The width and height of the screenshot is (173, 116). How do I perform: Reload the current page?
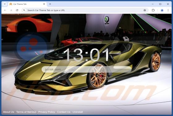(17, 10)
